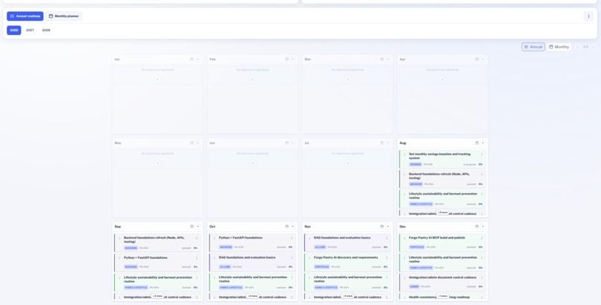Screen dimensions: 601x305
Task: Add objective with plus in Oct header
Action: click(x=293, y=227)
